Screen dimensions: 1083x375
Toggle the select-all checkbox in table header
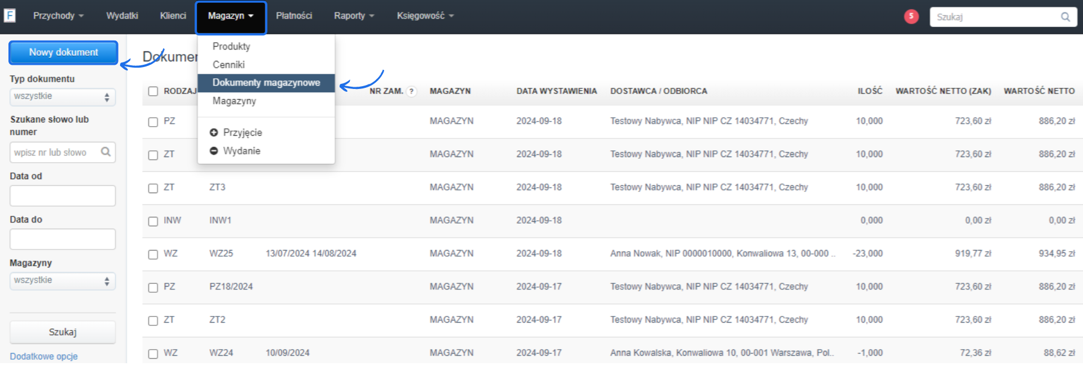[153, 91]
